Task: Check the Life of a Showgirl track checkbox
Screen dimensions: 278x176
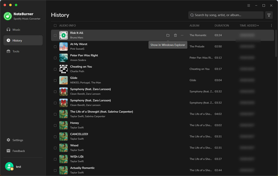Action: click(55, 114)
